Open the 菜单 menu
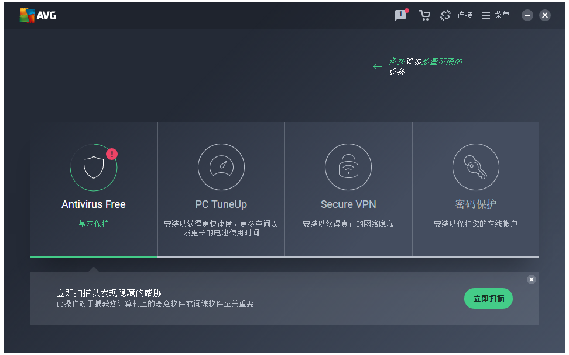The height and width of the screenshot is (355, 569). (x=502, y=15)
